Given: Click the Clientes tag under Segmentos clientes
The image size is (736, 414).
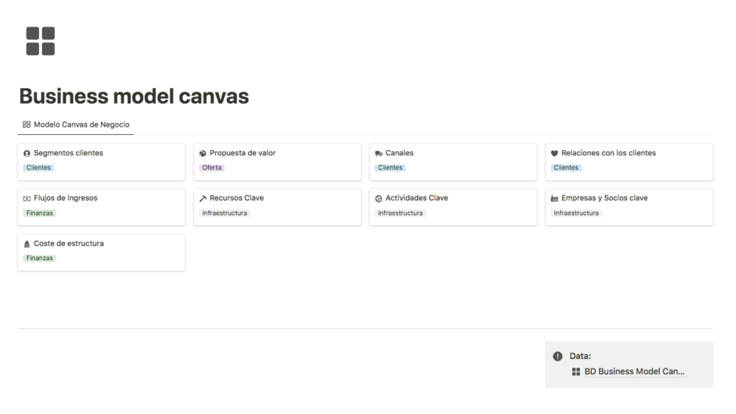Looking at the screenshot, I should pos(39,168).
